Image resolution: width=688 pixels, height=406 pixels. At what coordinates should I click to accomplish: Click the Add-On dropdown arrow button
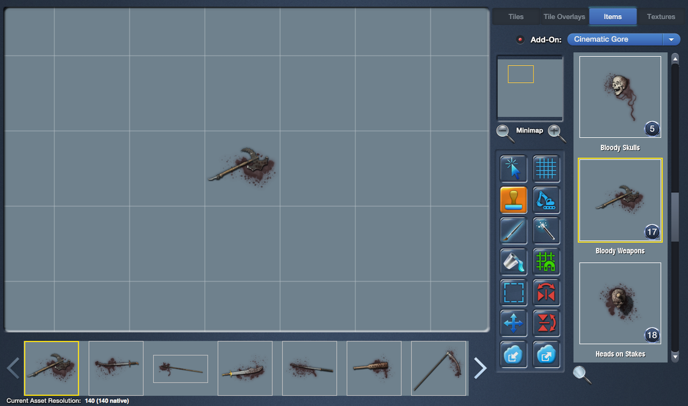coord(671,39)
